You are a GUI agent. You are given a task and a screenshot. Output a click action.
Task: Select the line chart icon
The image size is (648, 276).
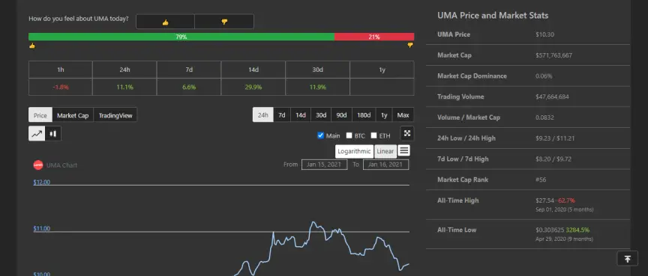click(36, 133)
